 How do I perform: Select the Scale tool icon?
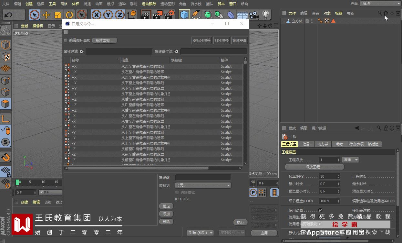(x=58, y=15)
